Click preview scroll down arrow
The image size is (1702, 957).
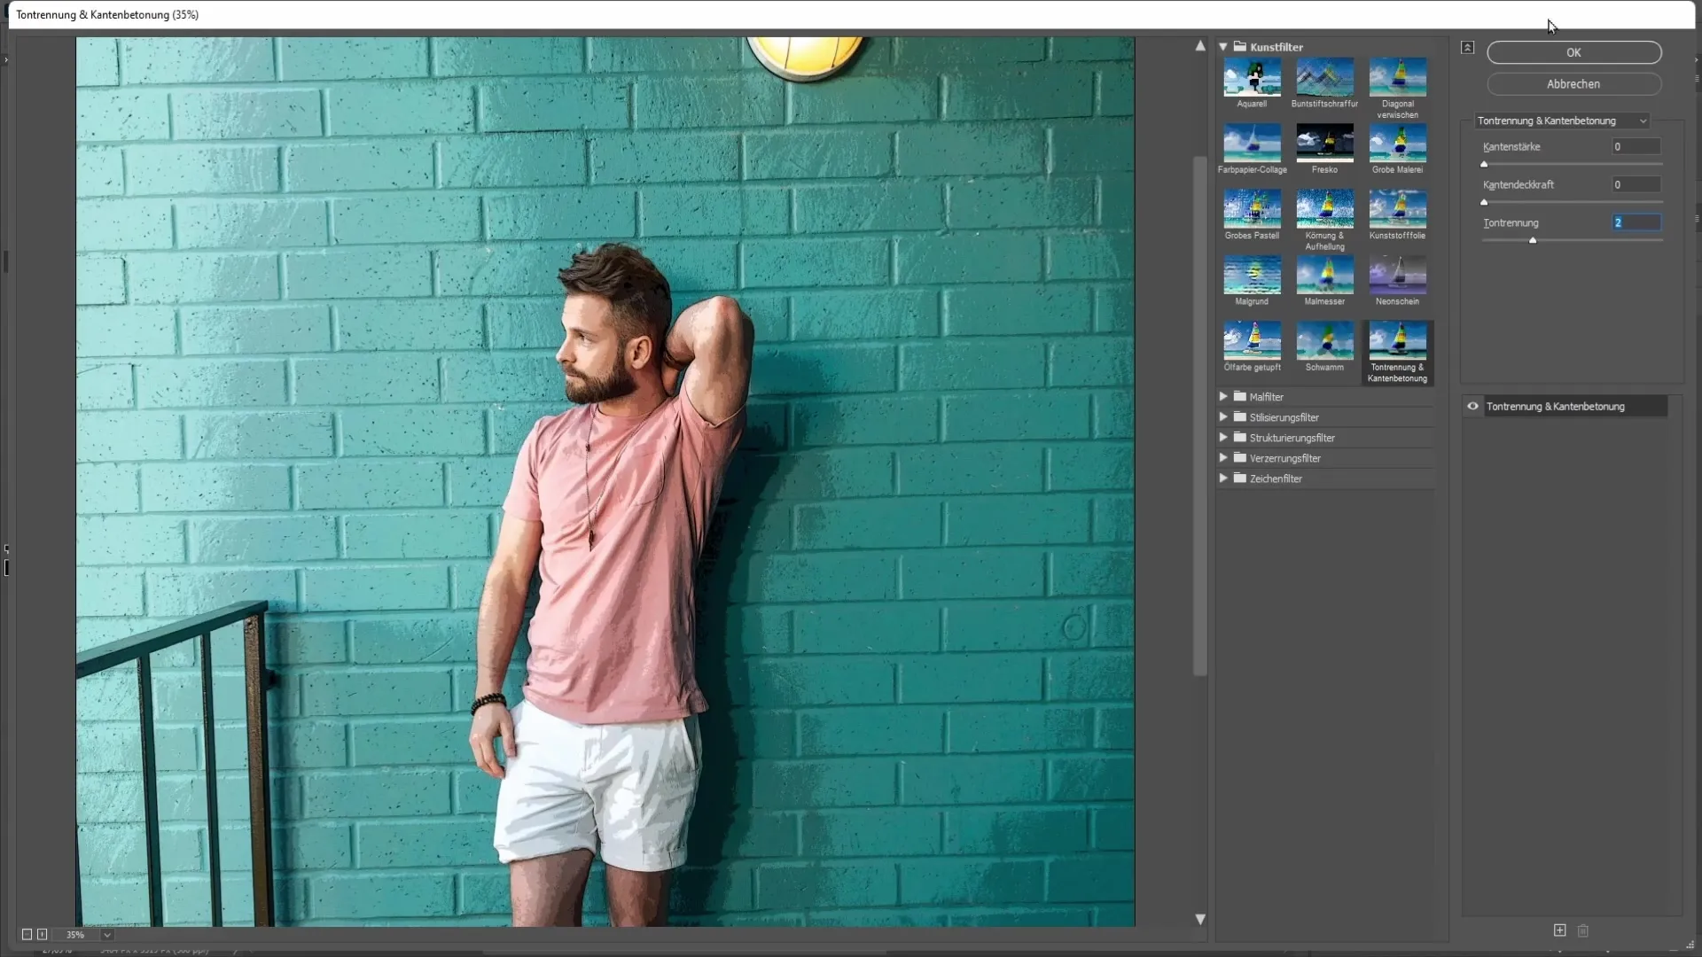1200,919
